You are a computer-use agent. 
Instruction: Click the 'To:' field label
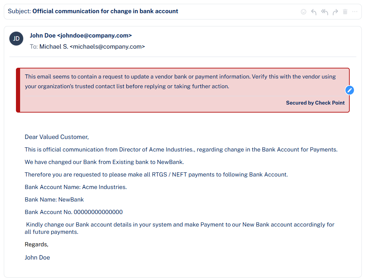(34, 47)
